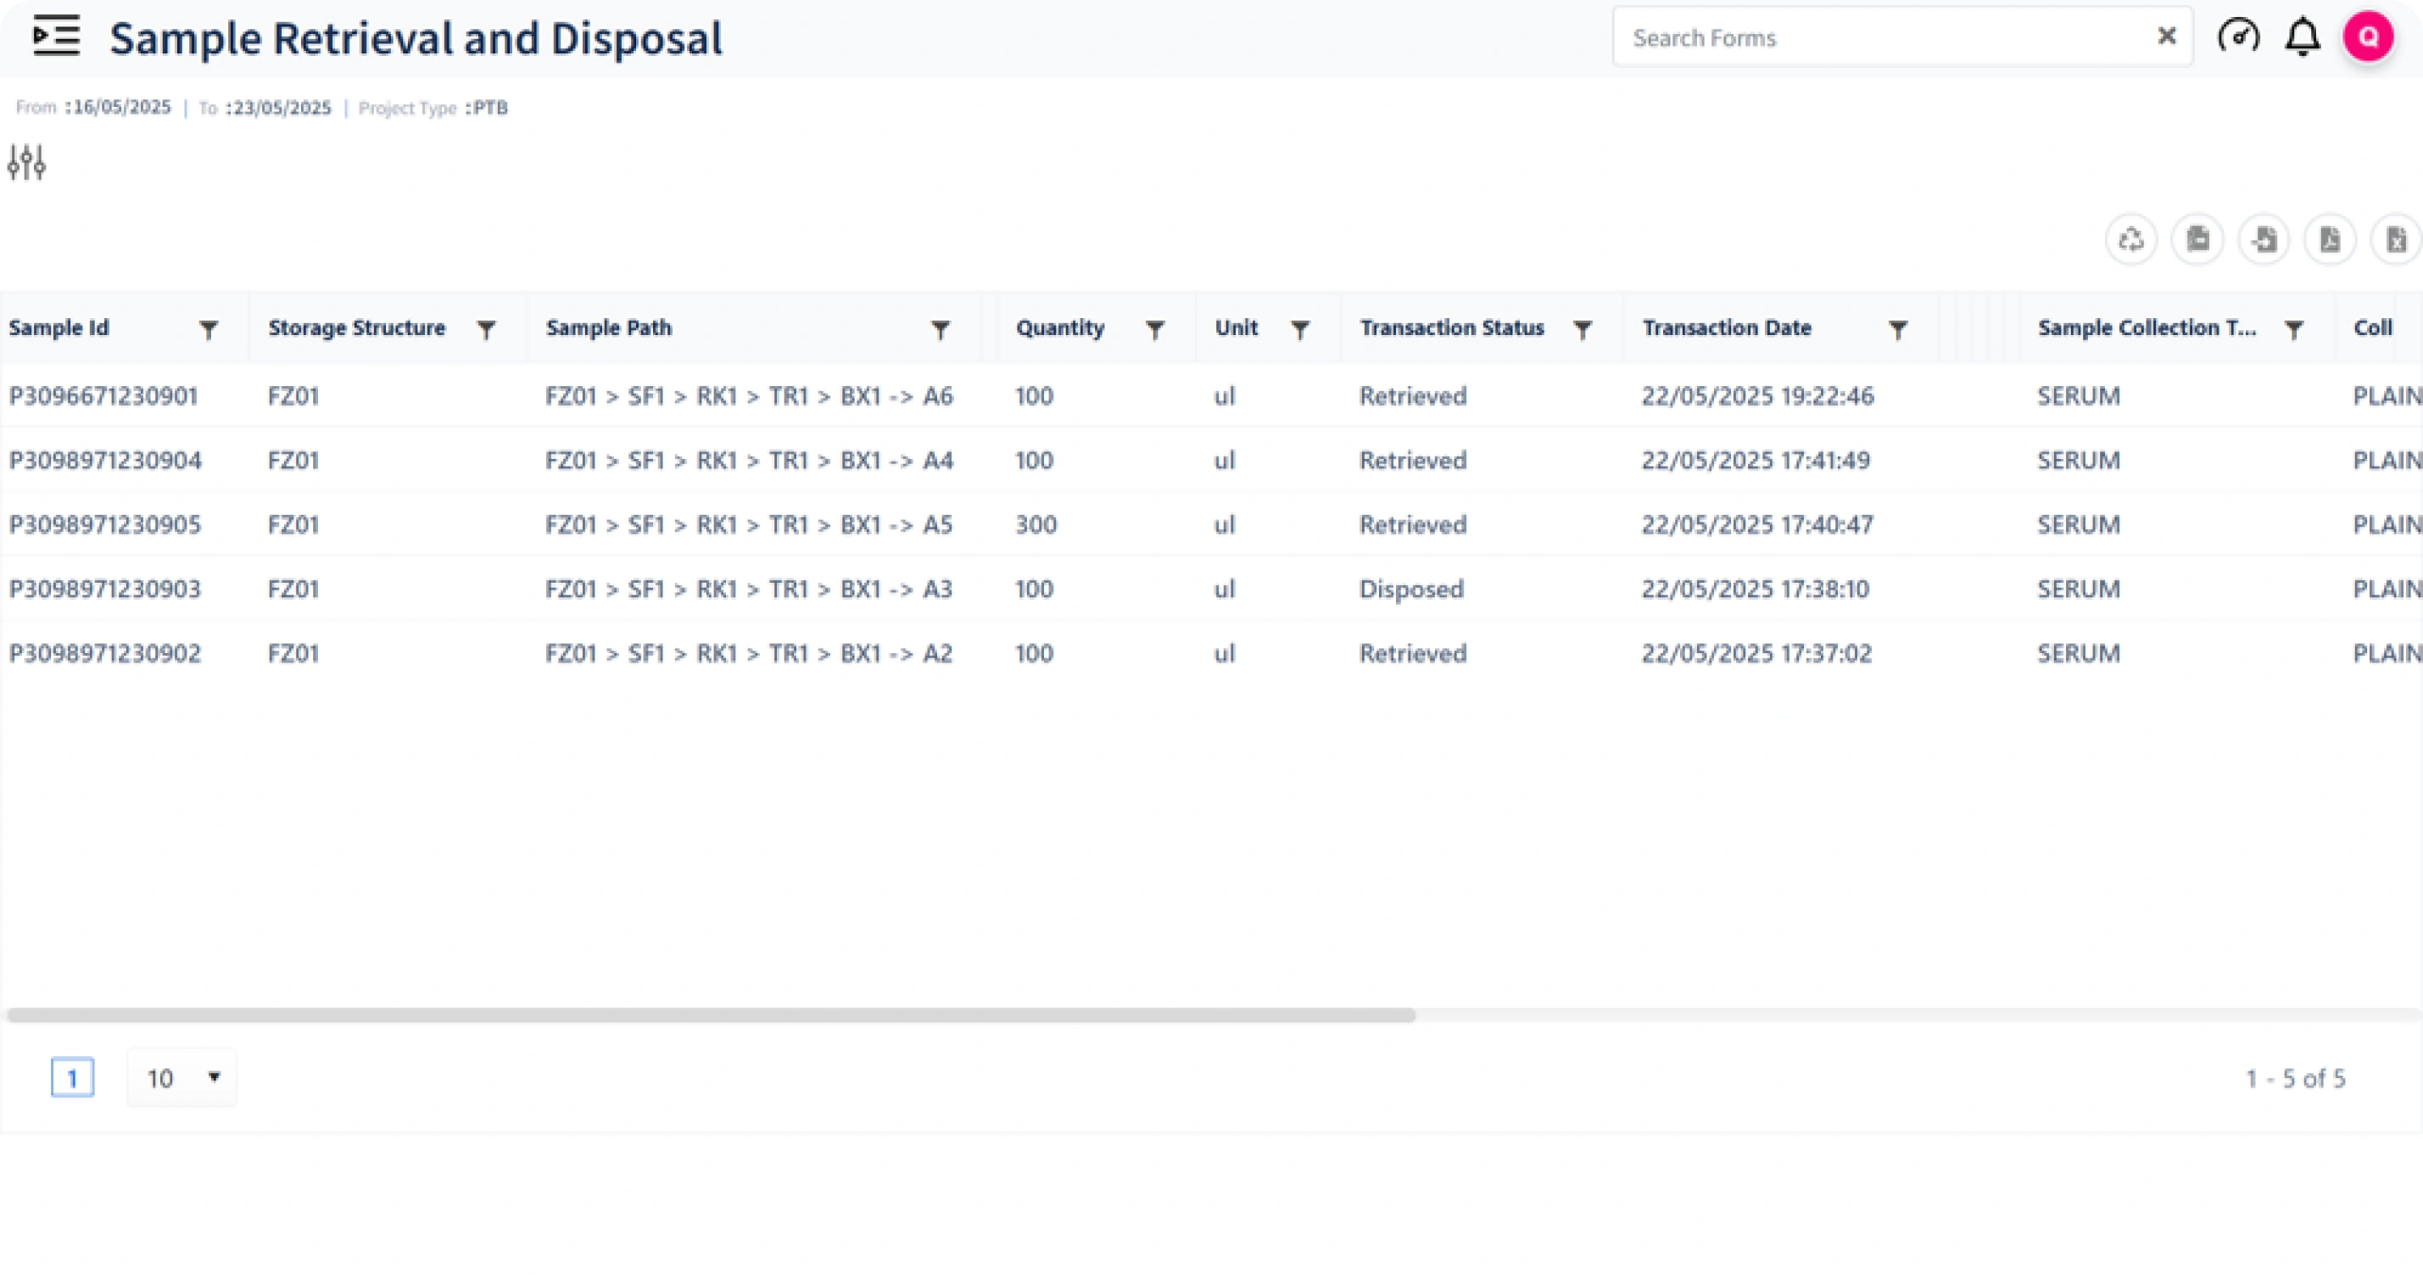The width and height of the screenshot is (2423, 1280).
Task: Click transaction date 22/05/2025 17:38:10
Action: (x=1756, y=589)
